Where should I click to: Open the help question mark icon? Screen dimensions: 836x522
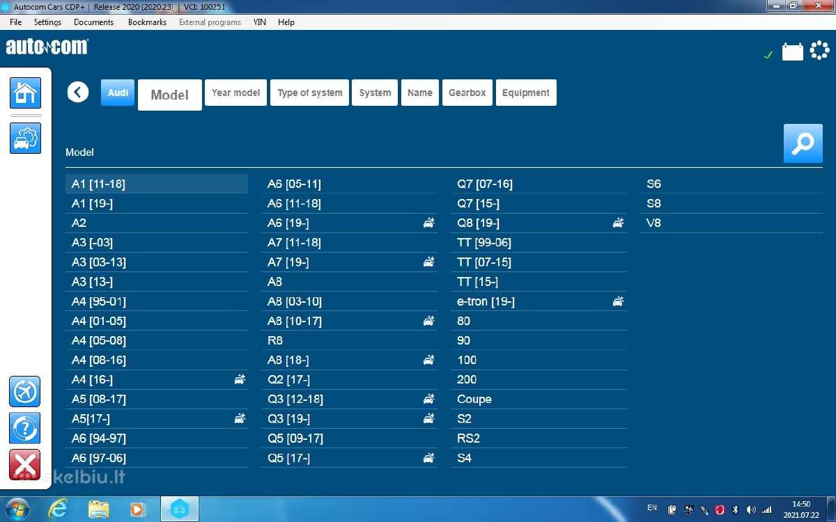[x=24, y=428]
